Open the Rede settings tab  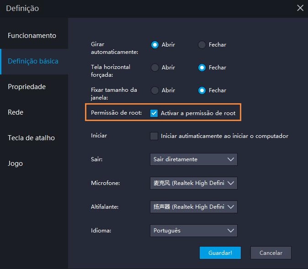coord(34,112)
